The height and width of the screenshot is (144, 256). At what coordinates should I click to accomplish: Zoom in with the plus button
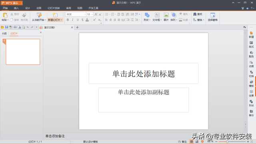point(248,142)
